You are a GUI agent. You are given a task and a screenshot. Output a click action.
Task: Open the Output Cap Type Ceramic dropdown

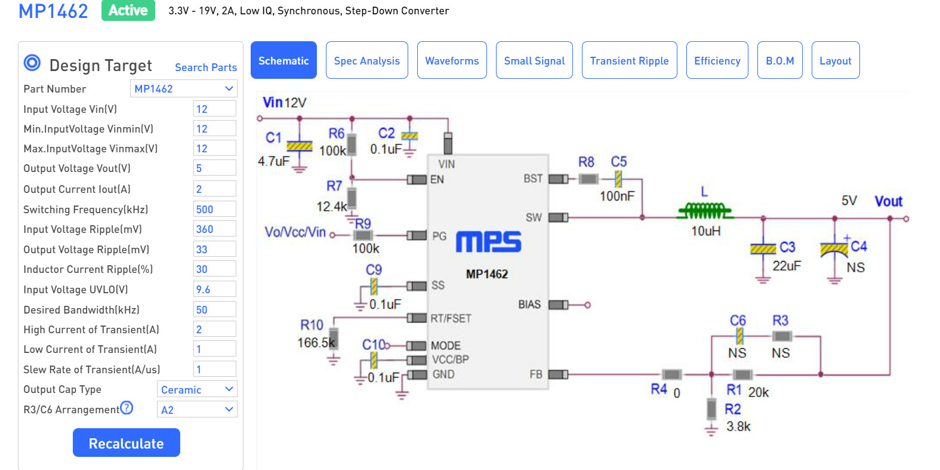tap(197, 389)
